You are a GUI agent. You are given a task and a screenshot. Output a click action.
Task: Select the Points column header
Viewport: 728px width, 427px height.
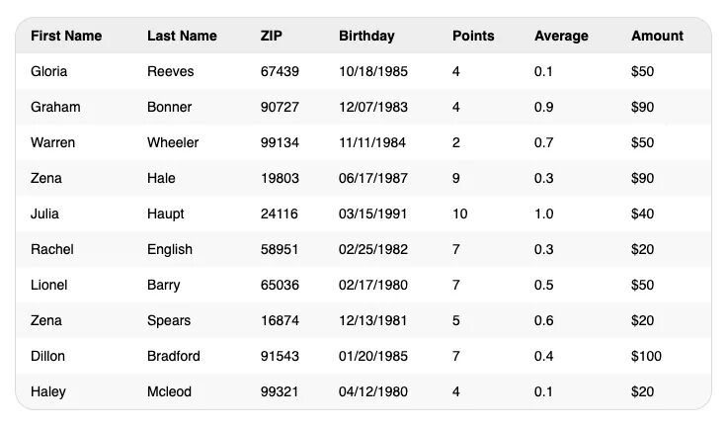coord(473,36)
